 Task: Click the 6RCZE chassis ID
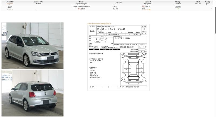[115, 7]
